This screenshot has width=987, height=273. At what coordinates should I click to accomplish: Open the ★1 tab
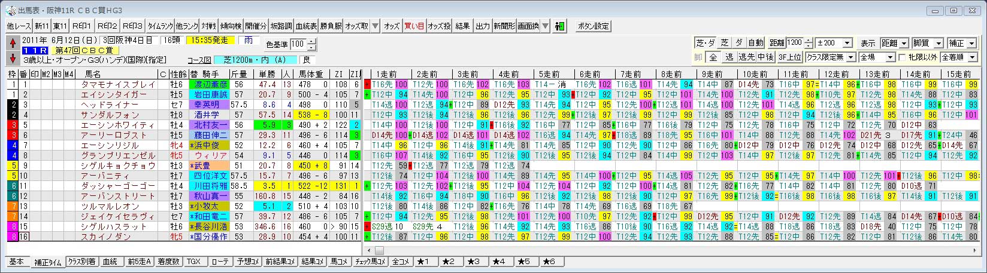coord(426,262)
